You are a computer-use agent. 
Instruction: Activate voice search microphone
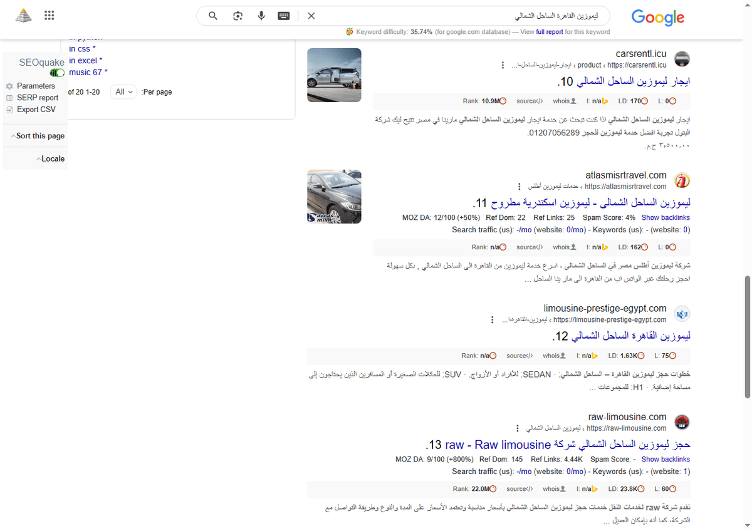pyautogui.click(x=261, y=16)
